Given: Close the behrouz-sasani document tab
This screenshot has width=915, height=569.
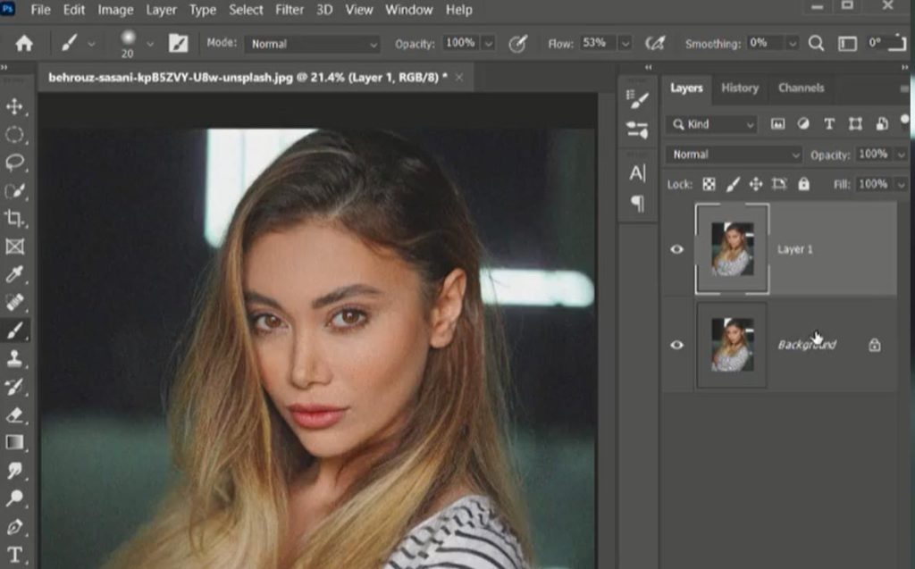Looking at the screenshot, I should pyautogui.click(x=459, y=78).
